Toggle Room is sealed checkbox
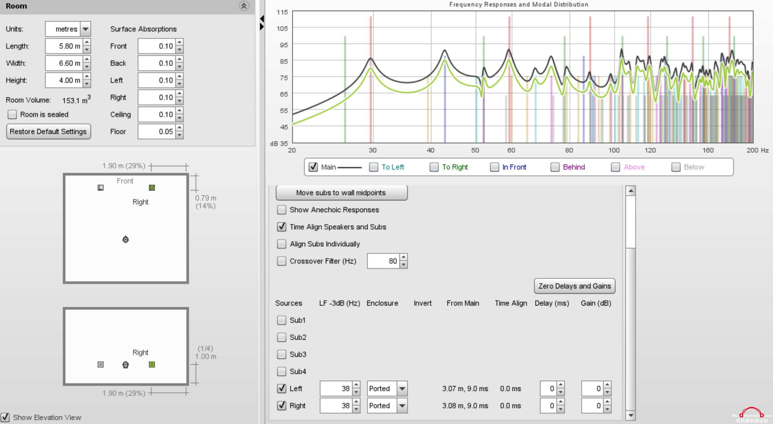 (12, 114)
